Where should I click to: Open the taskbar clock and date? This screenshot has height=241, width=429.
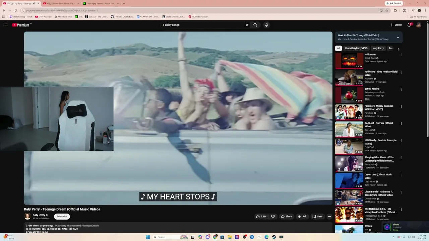(x=422, y=237)
